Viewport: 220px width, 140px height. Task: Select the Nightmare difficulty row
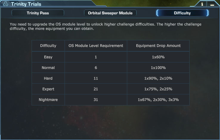[x=48, y=100]
